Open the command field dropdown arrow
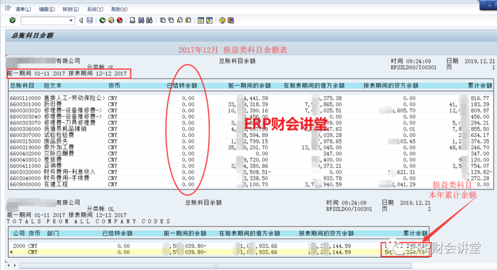 pyautogui.click(x=71, y=20)
